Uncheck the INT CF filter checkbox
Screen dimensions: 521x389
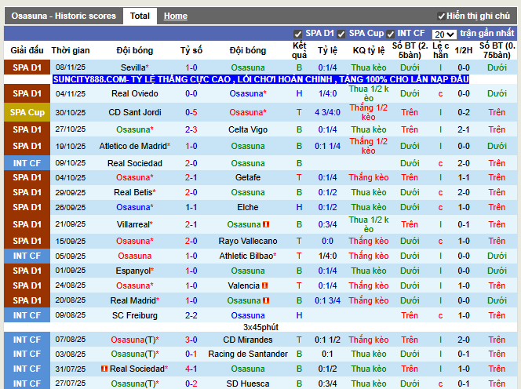(391, 34)
